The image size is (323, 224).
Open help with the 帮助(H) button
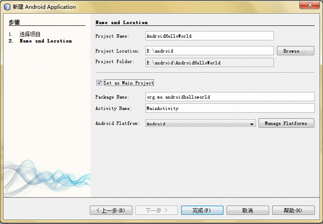[x=293, y=210]
